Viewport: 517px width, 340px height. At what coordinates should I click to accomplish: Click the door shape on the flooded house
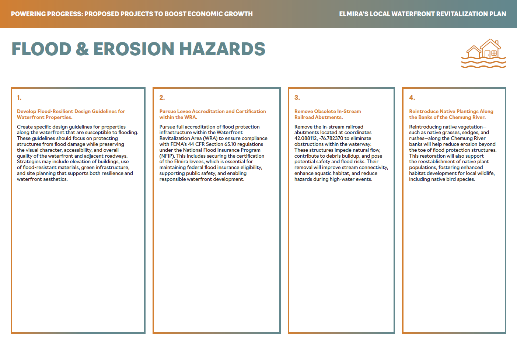(x=488, y=54)
